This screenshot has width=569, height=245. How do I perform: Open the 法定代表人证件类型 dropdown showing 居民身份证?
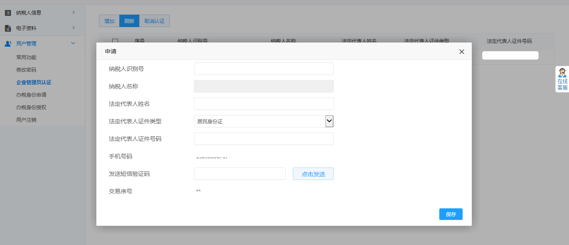(x=330, y=121)
